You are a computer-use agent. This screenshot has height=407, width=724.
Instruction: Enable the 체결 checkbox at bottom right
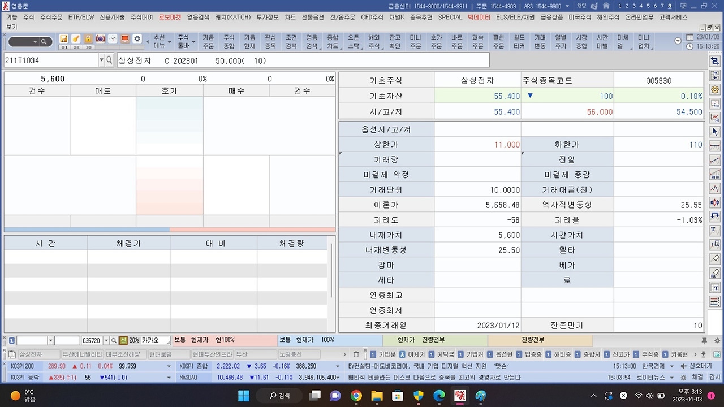698,376
